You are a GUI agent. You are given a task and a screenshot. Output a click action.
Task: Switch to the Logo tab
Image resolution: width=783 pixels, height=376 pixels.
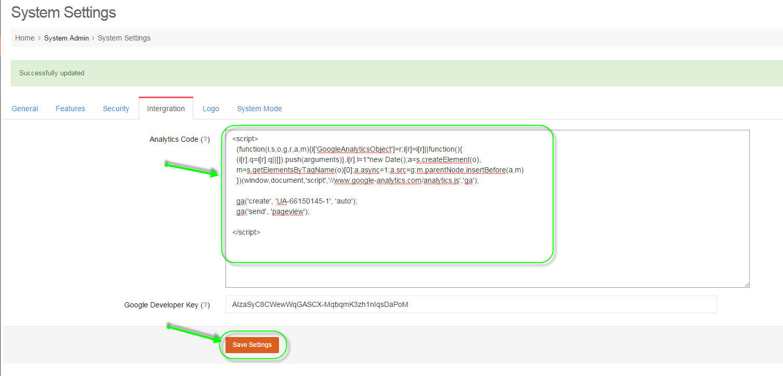pos(210,109)
